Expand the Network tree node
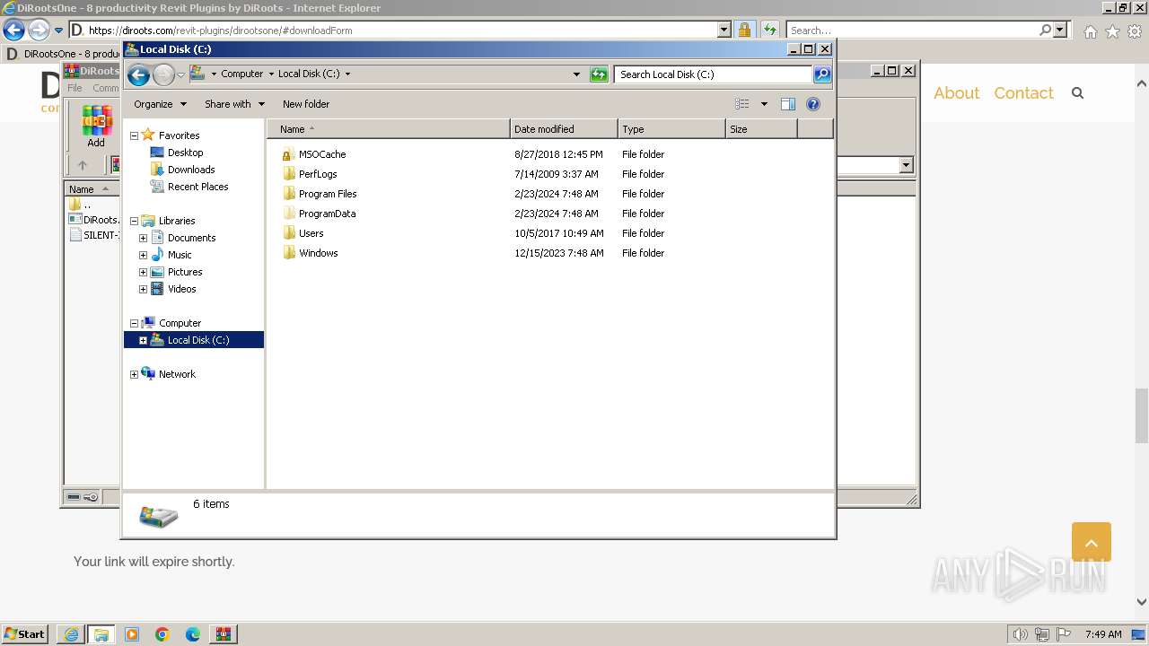Image resolution: width=1149 pixels, height=646 pixels. tap(134, 374)
